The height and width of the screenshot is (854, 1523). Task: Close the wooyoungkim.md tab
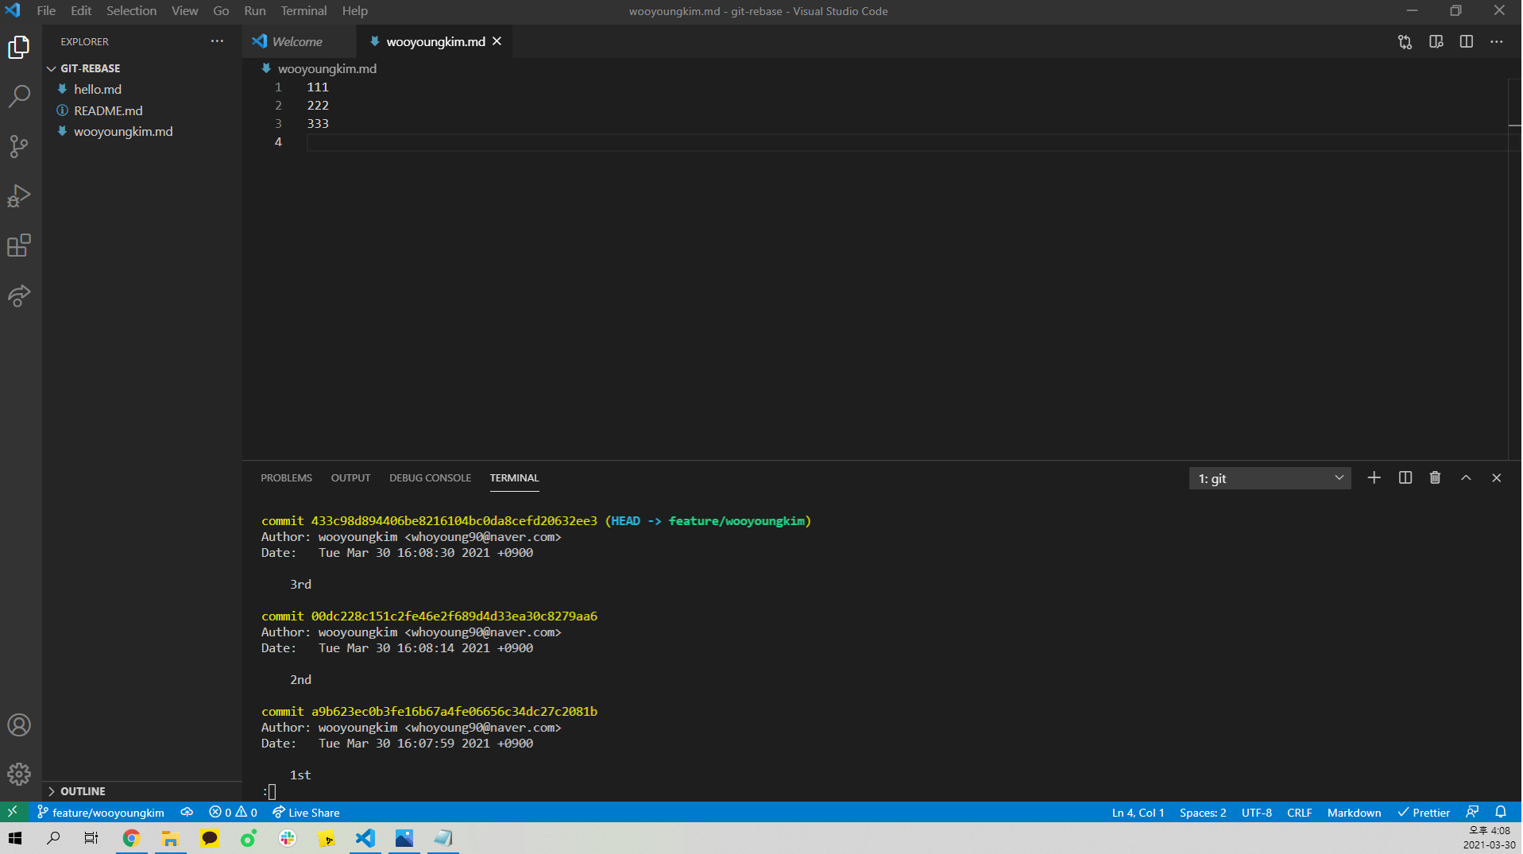point(497,41)
